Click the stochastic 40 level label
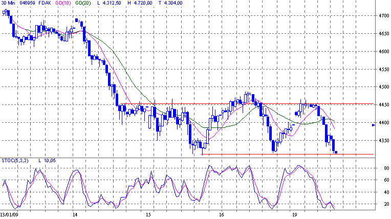The image size is (391, 219). click(x=386, y=192)
